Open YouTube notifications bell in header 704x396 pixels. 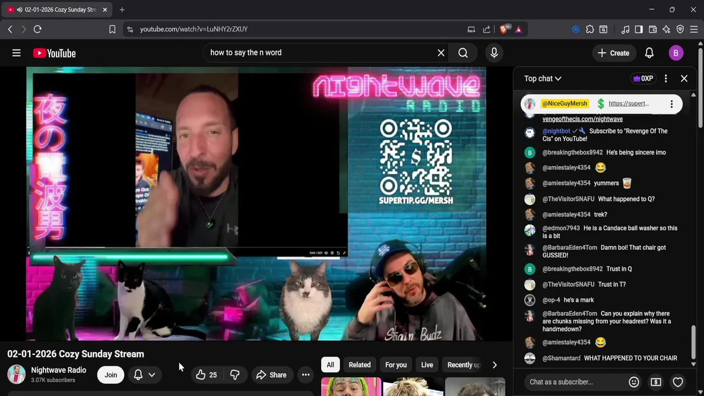[649, 53]
